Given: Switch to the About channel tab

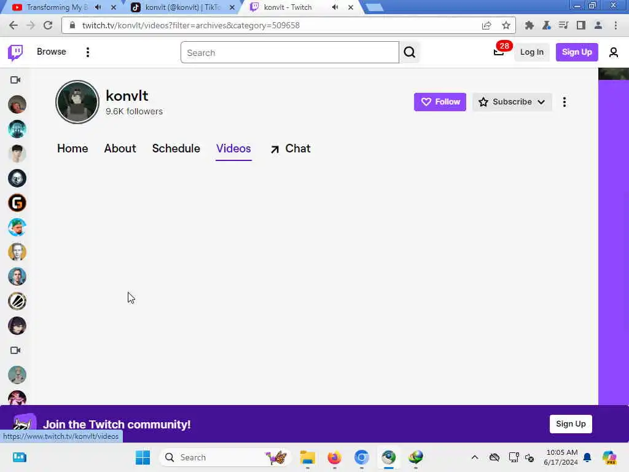Looking at the screenshot, I should [120, 149].
